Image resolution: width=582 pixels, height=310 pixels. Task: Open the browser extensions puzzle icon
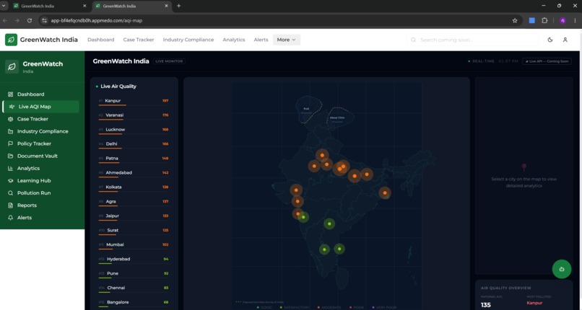pyautogui.click(x=544, y=21)
